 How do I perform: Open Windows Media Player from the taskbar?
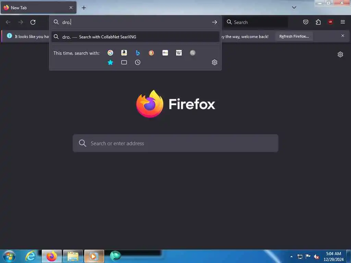point(94,256)
